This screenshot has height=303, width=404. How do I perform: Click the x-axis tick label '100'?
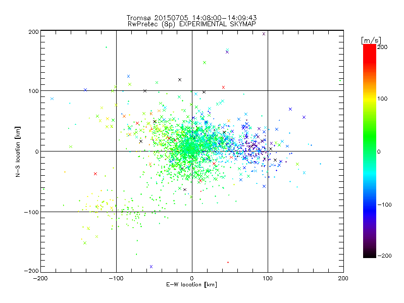pyautogui.click(x=268, y=279)
